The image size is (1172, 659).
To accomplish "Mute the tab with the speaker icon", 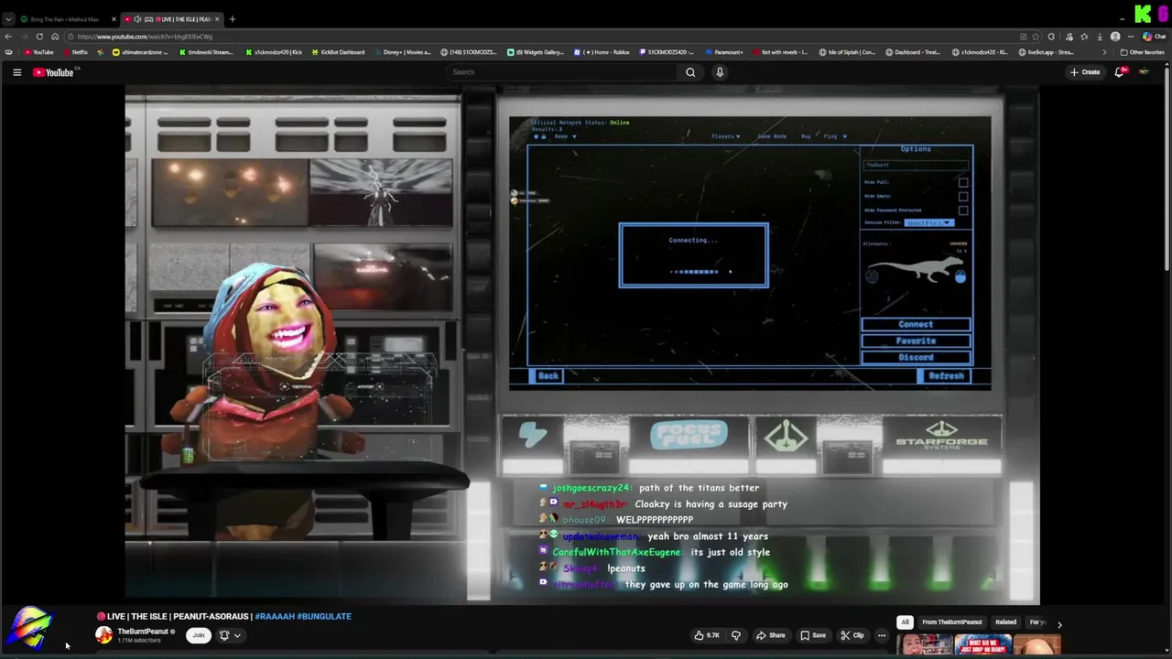I will click(137, 18).
